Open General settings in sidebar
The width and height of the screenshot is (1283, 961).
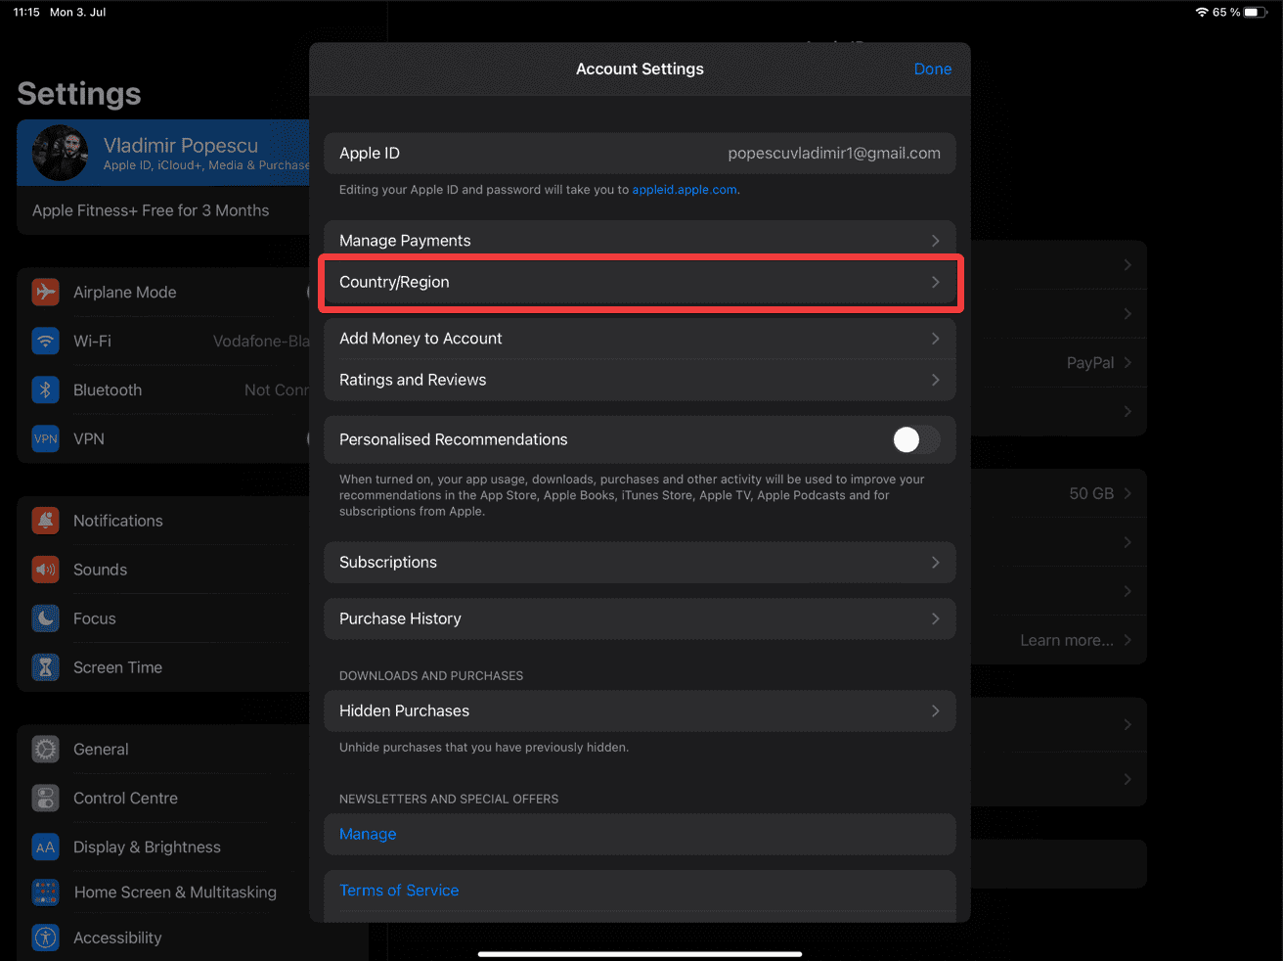(163, 750)
